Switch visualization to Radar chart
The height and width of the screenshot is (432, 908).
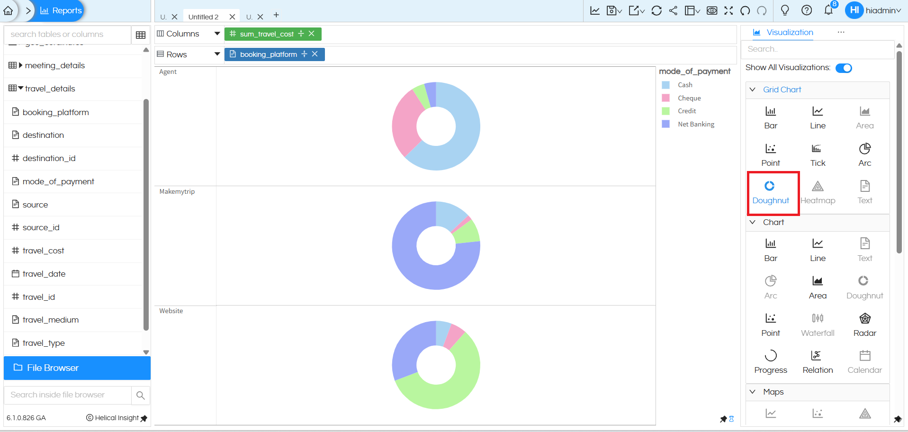point(864,324)
